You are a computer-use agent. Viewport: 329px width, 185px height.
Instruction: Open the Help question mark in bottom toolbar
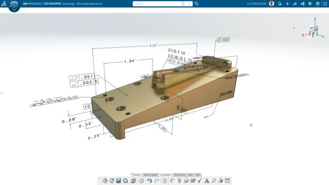pos(164,181)
